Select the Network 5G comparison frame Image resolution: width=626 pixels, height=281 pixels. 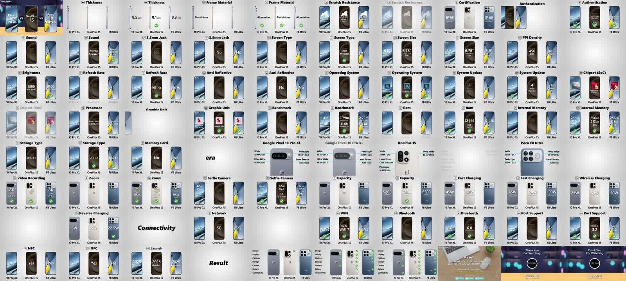(219, 228)
